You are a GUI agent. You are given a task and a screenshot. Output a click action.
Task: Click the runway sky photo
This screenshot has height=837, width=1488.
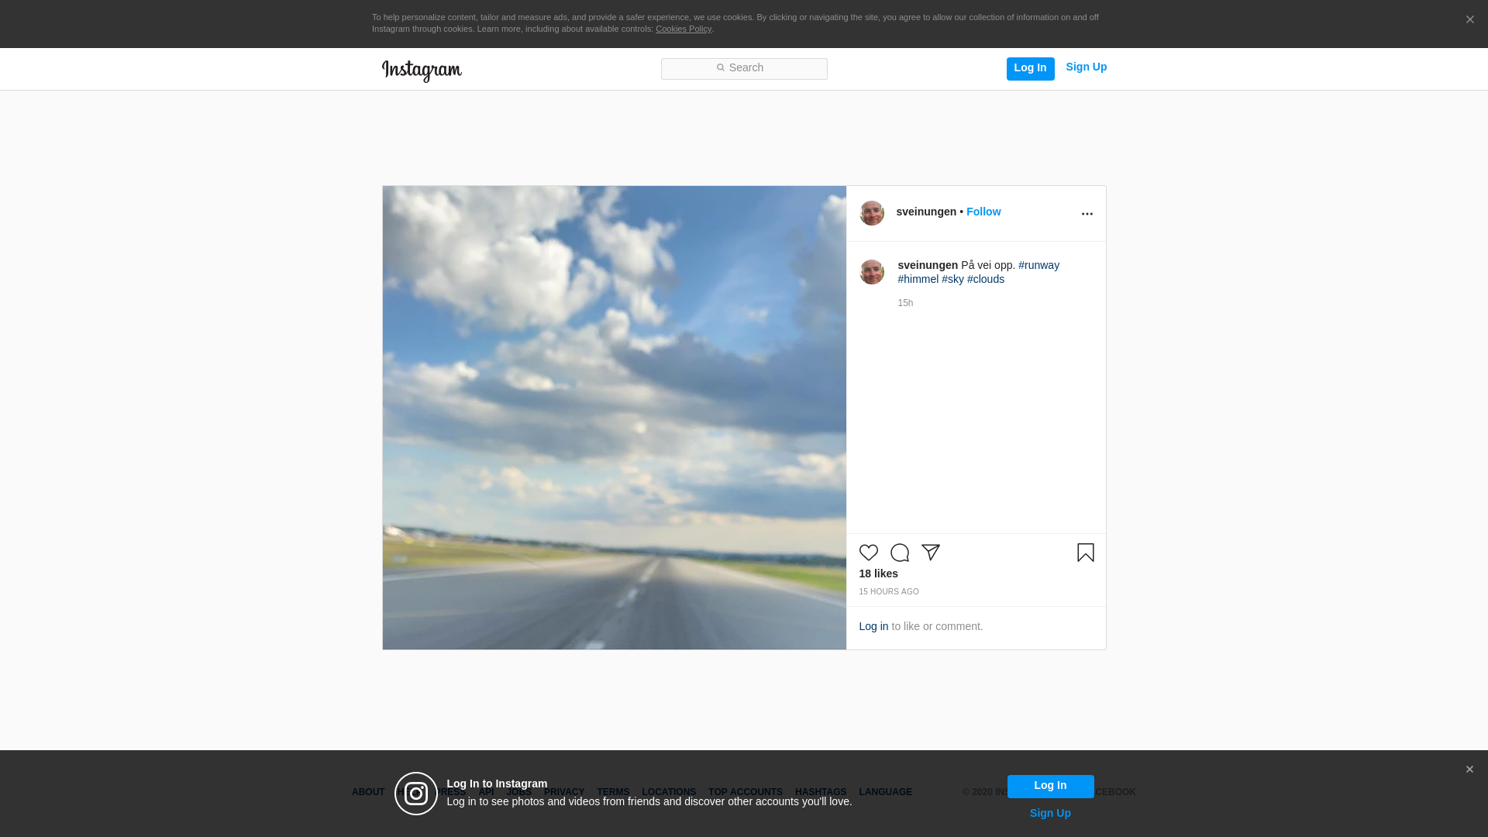[x=614, y=417]
